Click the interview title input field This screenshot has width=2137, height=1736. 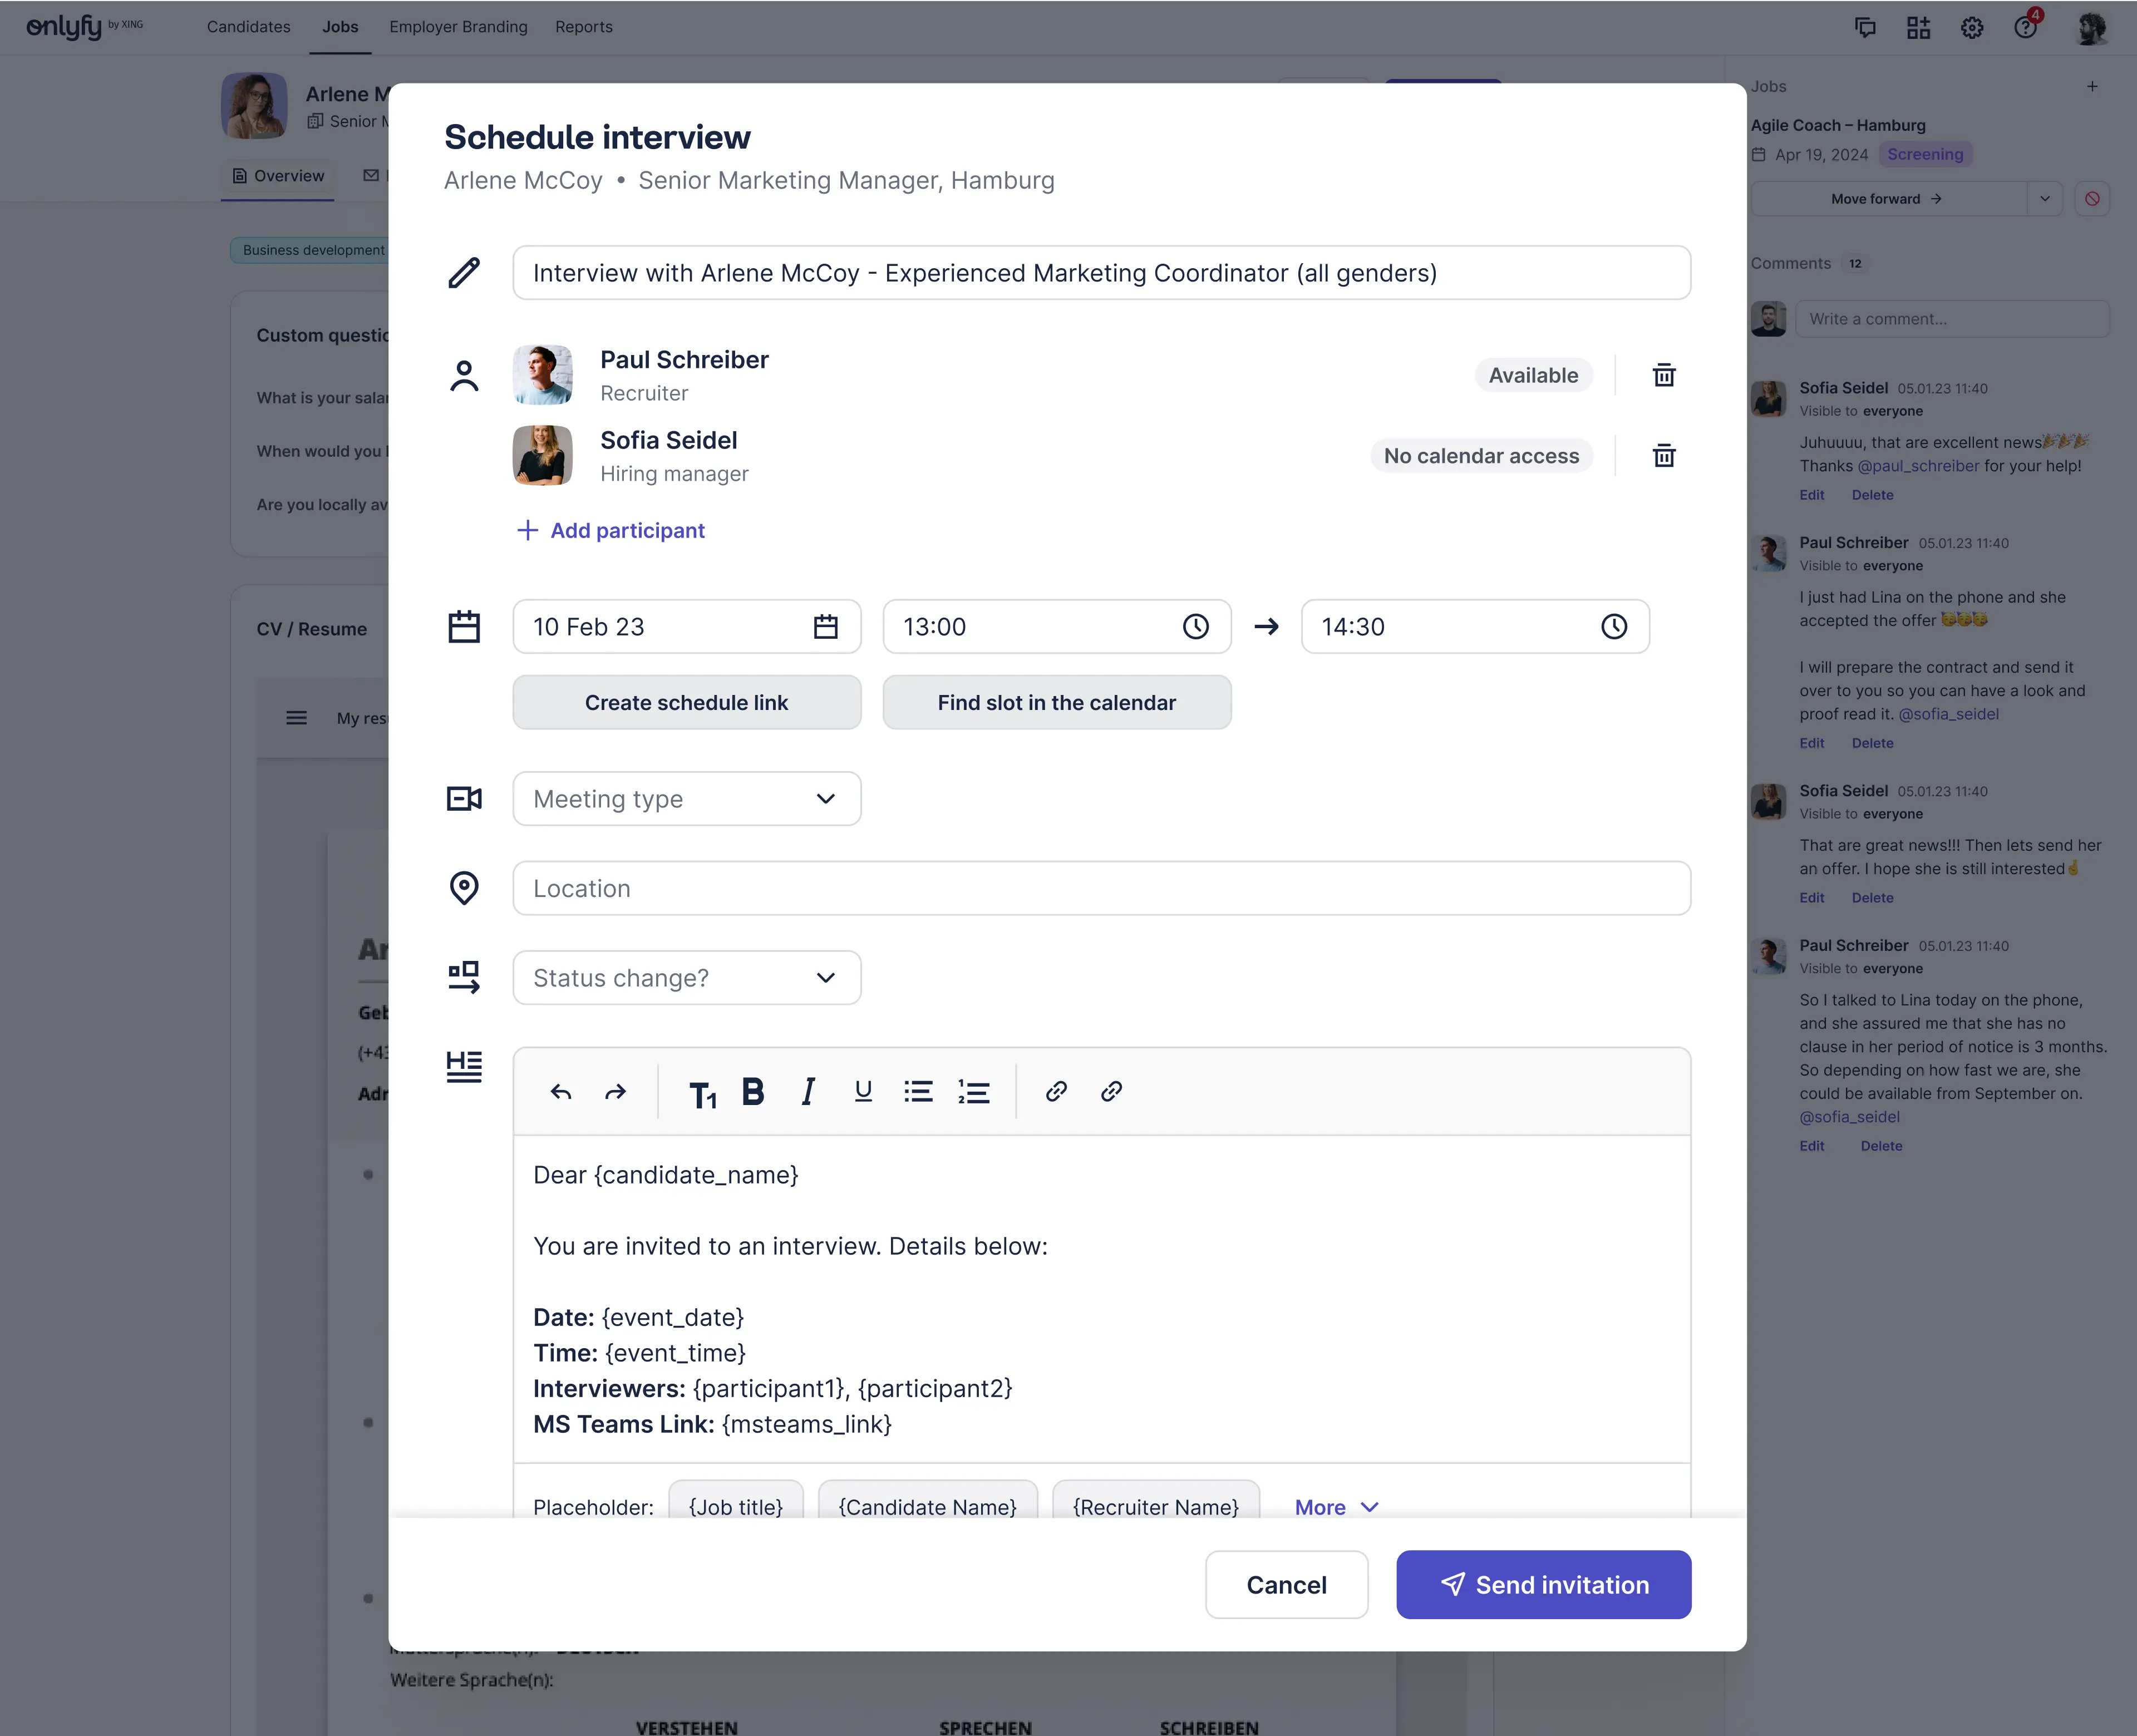click(x=1102, y=273)
